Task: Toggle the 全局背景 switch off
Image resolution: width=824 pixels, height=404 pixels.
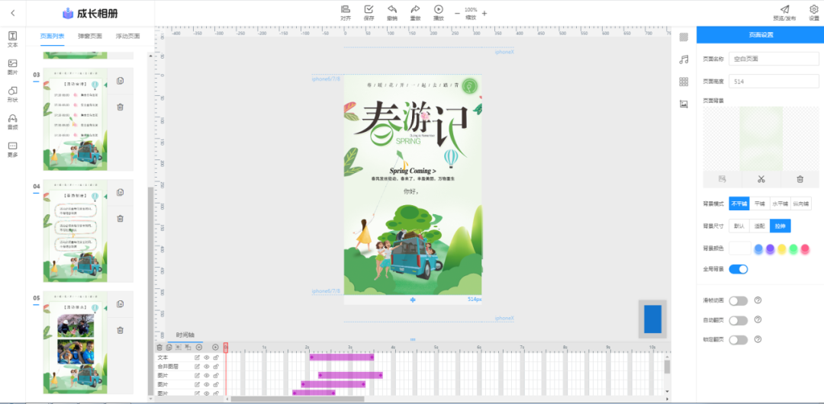Action: 738,269
